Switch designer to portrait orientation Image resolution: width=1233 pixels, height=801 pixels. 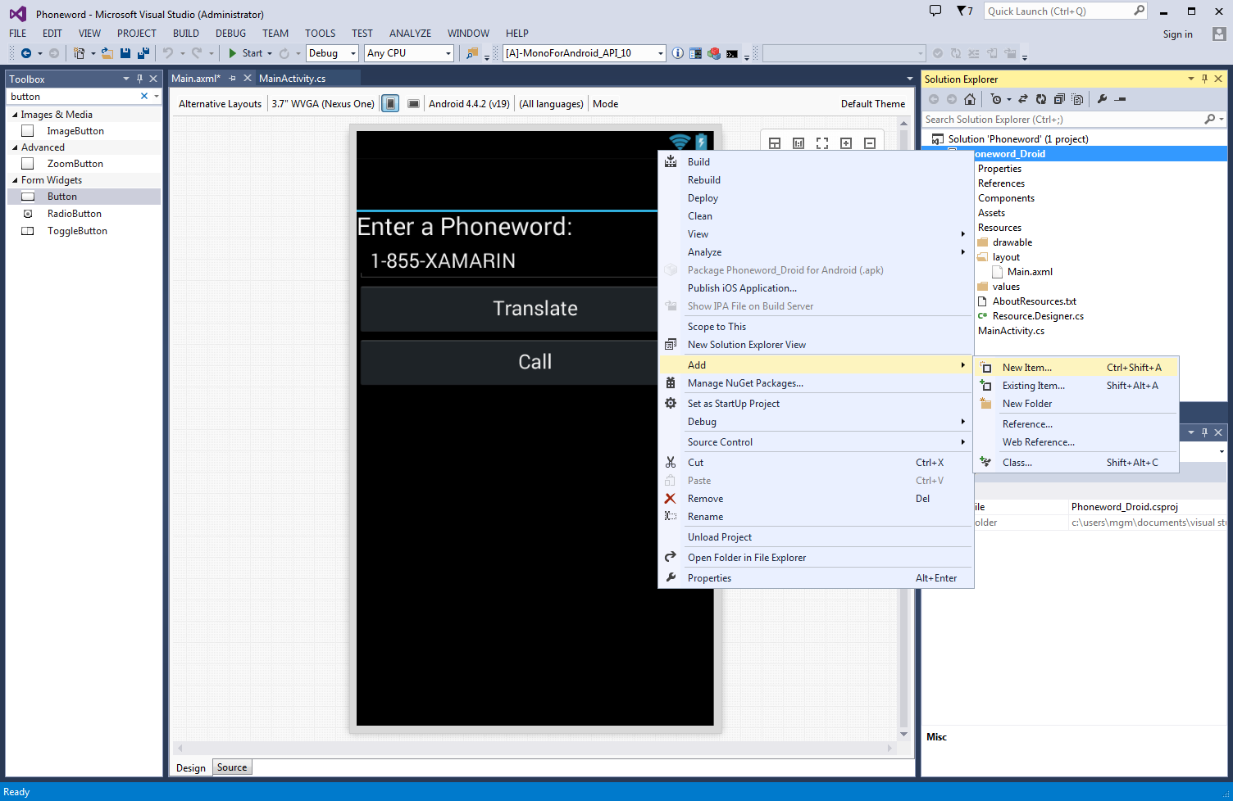pyautogui.click(x=391, y=104)
